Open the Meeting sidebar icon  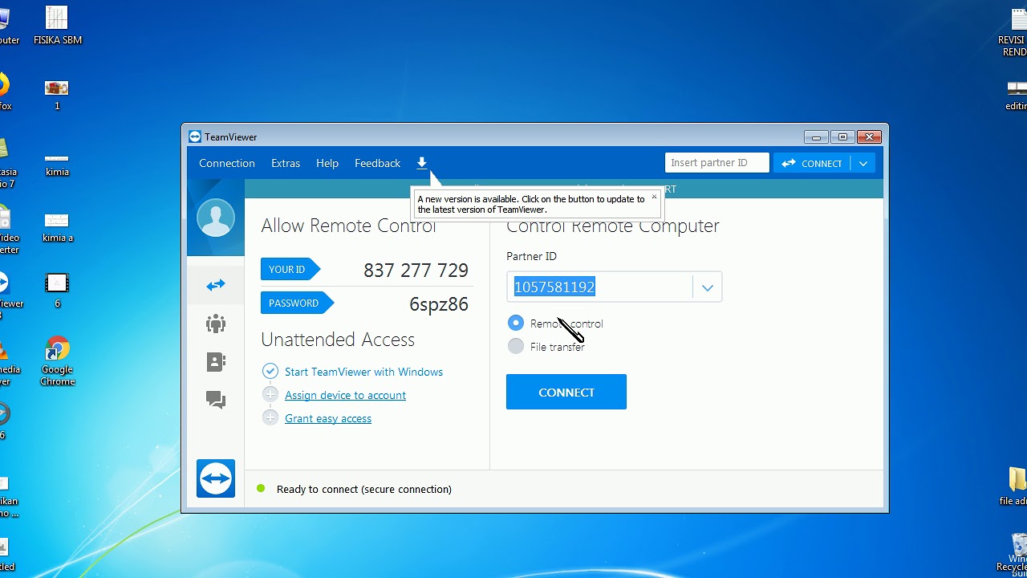[216, 324]
